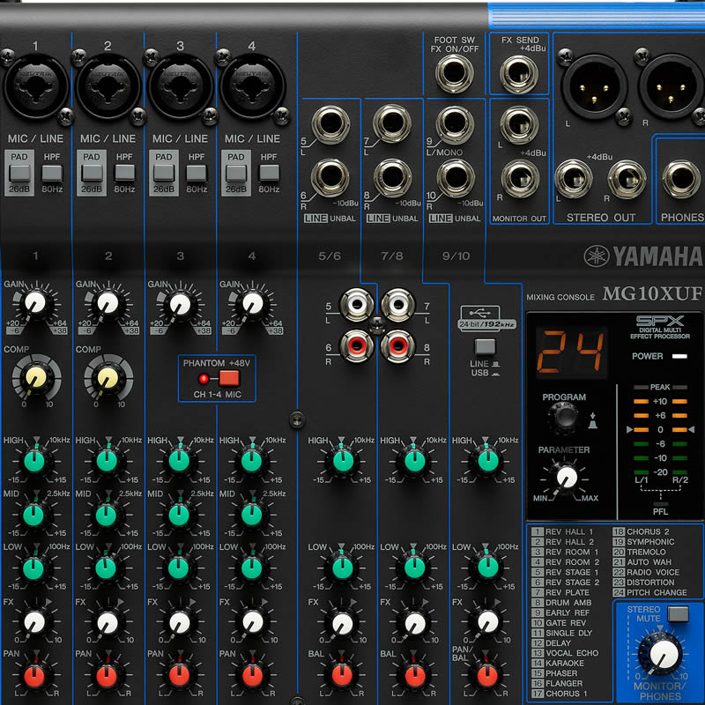
Task: Click the program number display showing 24
Action: pos(570,352)
